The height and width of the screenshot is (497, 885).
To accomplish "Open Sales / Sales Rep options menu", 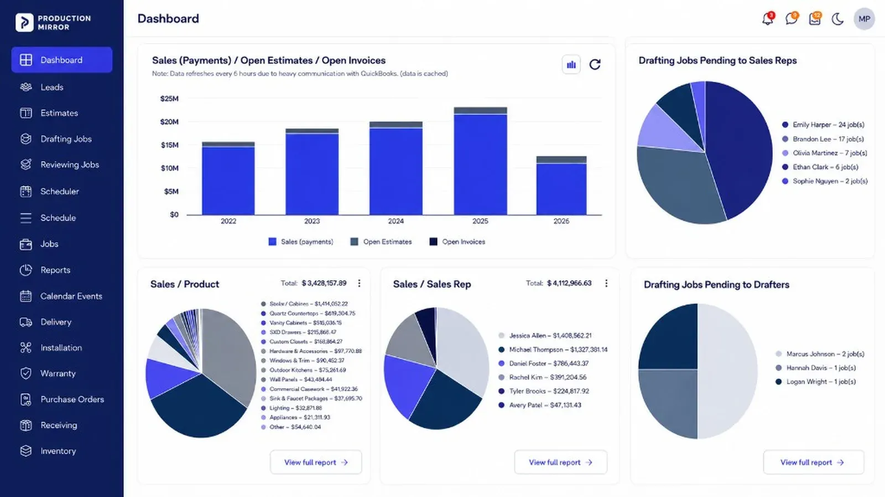I will (606, 283).
